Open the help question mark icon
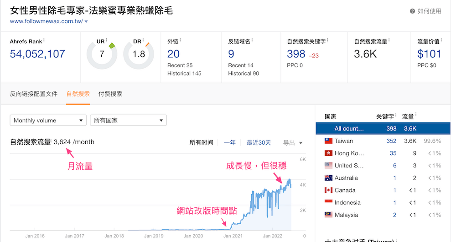 click(412, 11)
